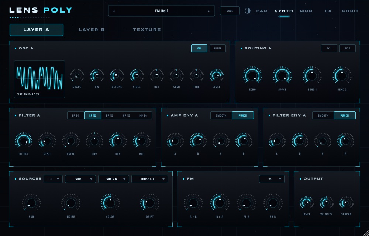The width and height of the screenshot is (369, 236).
Task: Open the MOD page
Action: coord(306,11)
